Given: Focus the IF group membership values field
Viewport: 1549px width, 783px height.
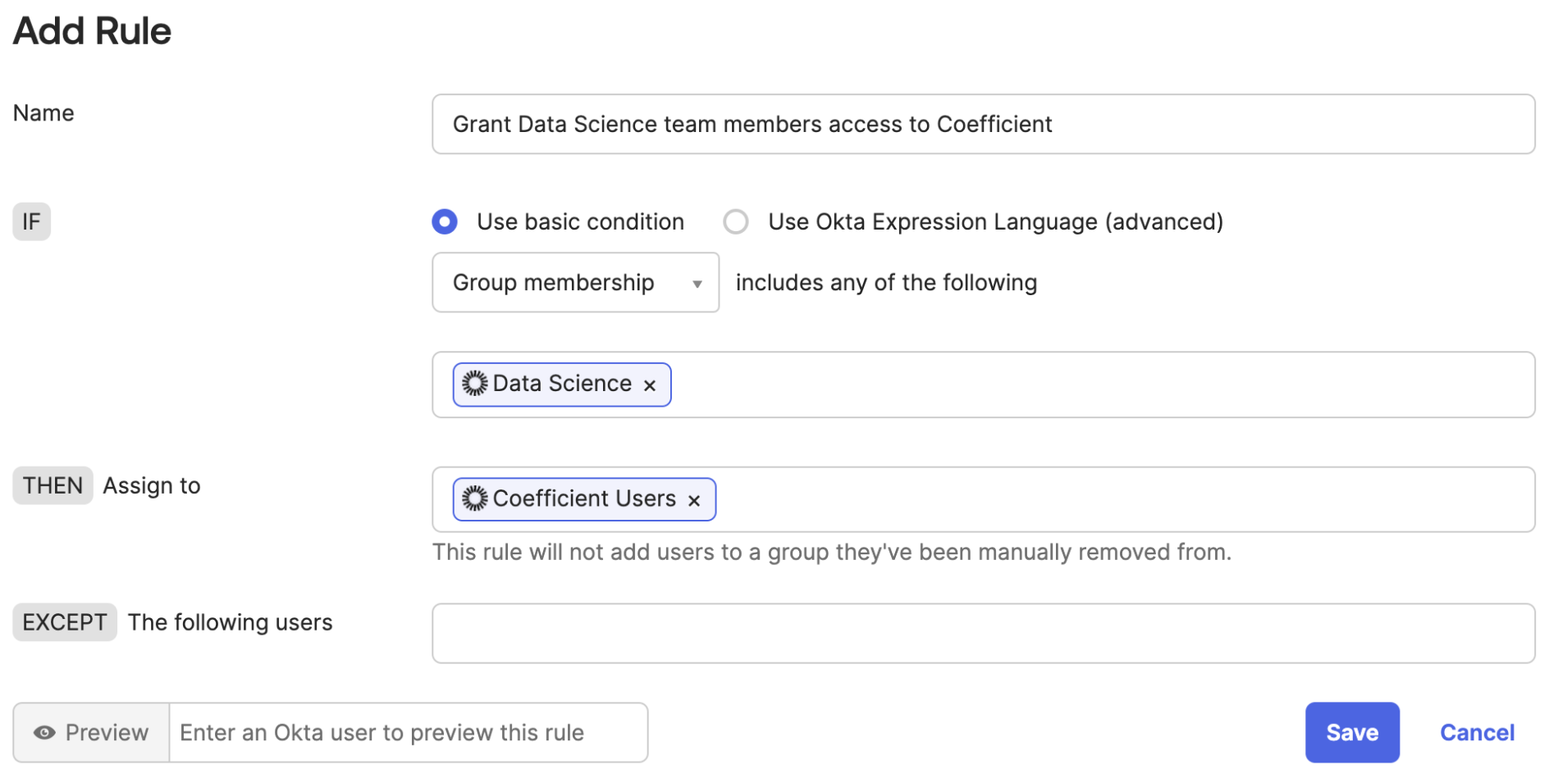Looking at the screenshot, I should tap(984, 385).
